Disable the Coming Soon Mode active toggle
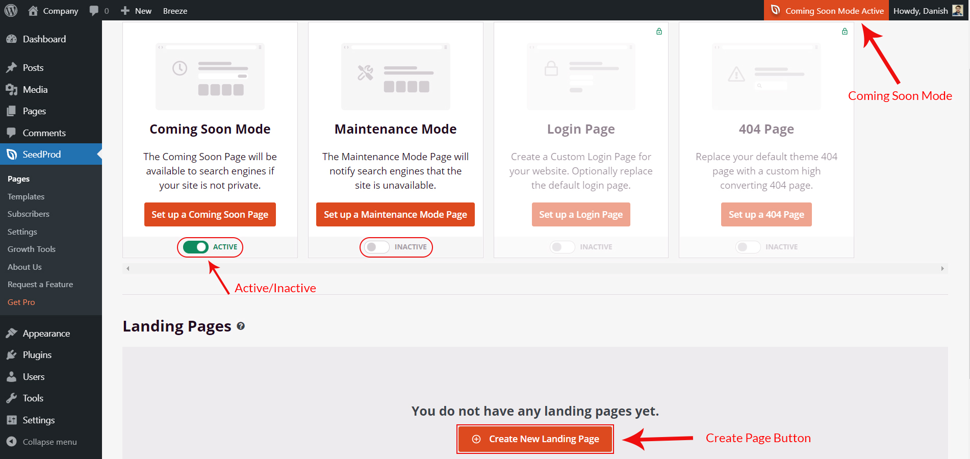The height and width of the screenshot is (459, 970). (x=196, y=247)
